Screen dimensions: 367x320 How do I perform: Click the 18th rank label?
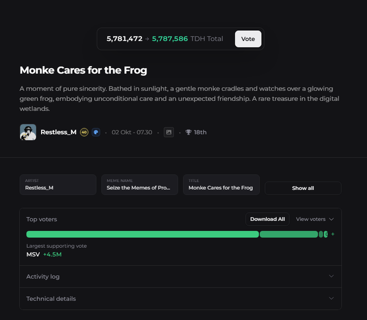coord(200,132)
